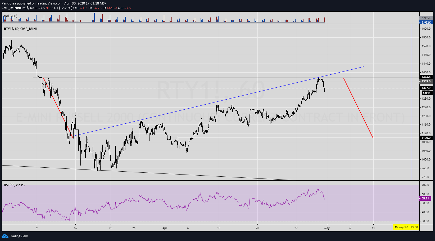Click the RSI (55, close) indicator title
Viewport: 435px width, 241px height.
pyautogui.click(x=14, y=185)
